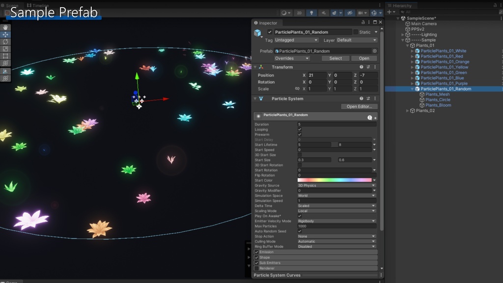
Task: Click Position X input field
Action: [317, 75]
